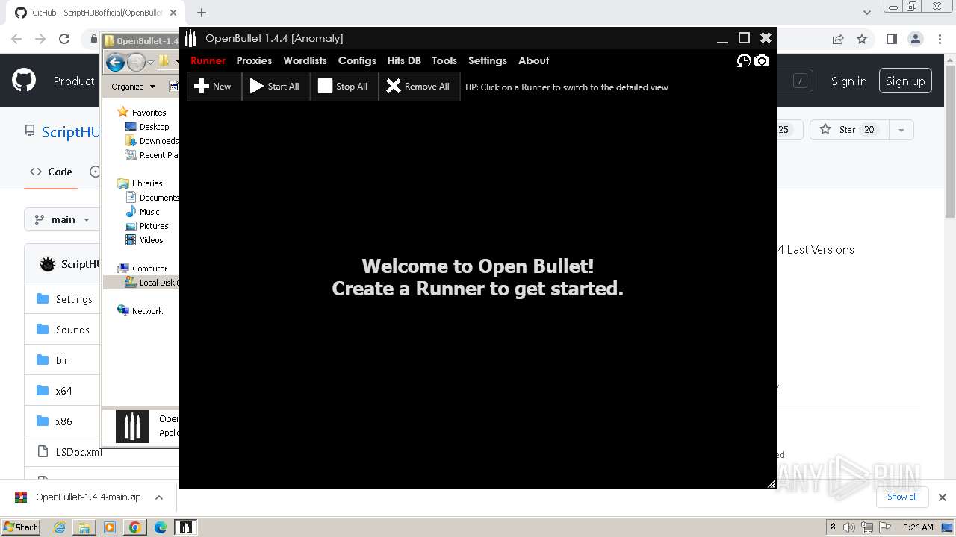Open the Tools tab in OpenBullet

(x=444, y=60)
